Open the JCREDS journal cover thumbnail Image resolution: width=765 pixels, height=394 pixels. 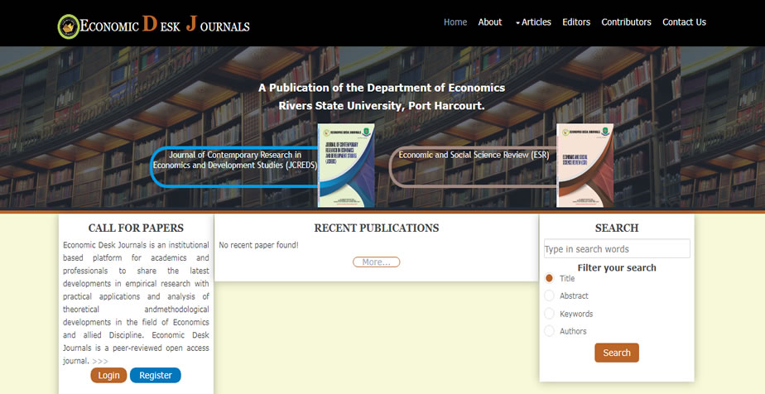pyautogui.click(x=346, y=165)
